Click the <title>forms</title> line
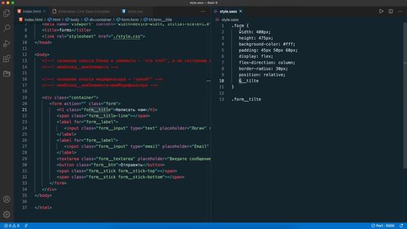The image size is (407, 229). tap(66, 30)
